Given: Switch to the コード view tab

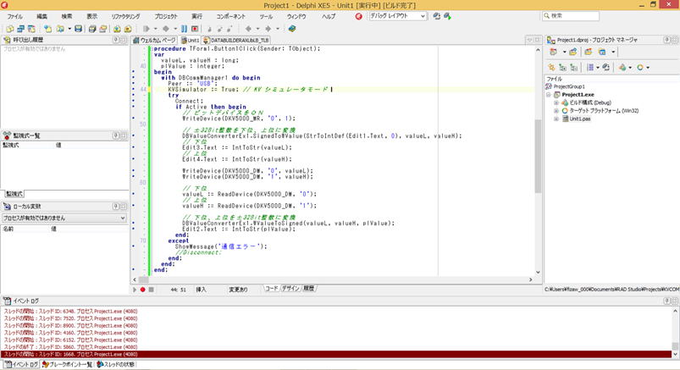Looking at the screenshot, I should click(x=272, y=289).
